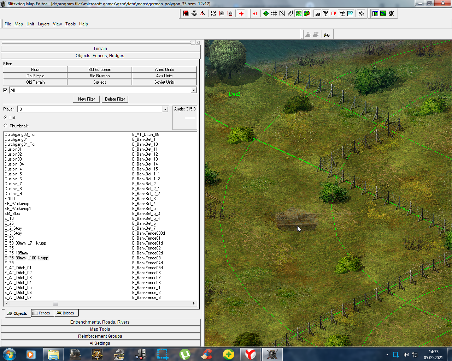Open CCleaner from the taskbar
The image size is (452, 361).
coord(207,354)
